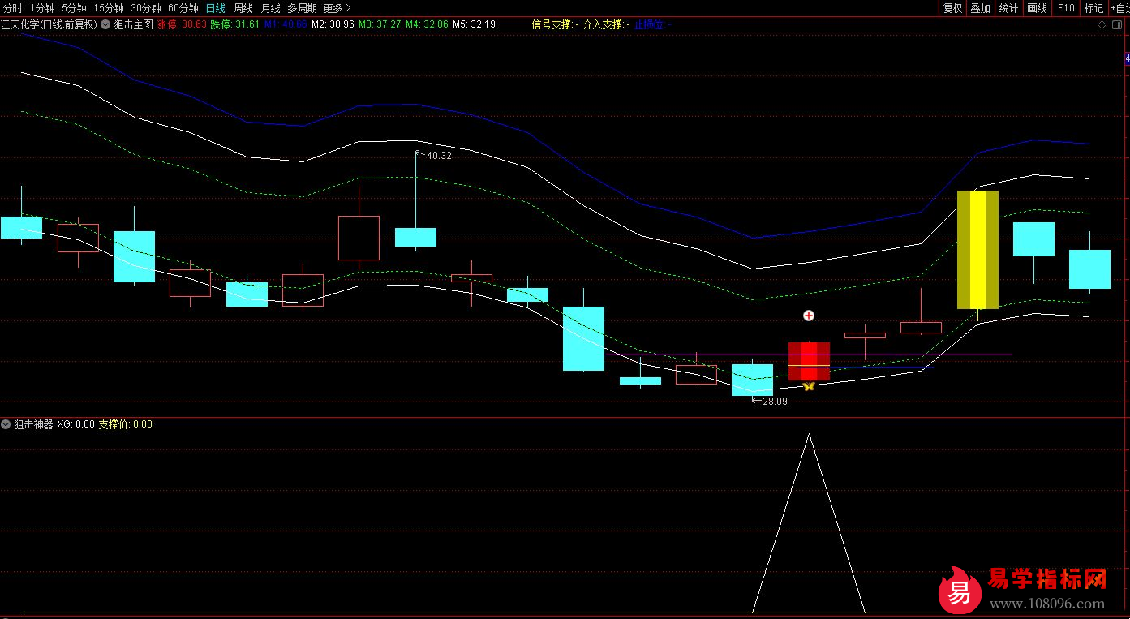This screenshot has width=1130, height=619.
Task: Select the 30分钟 period tab
Action: (x=146, y=8)
